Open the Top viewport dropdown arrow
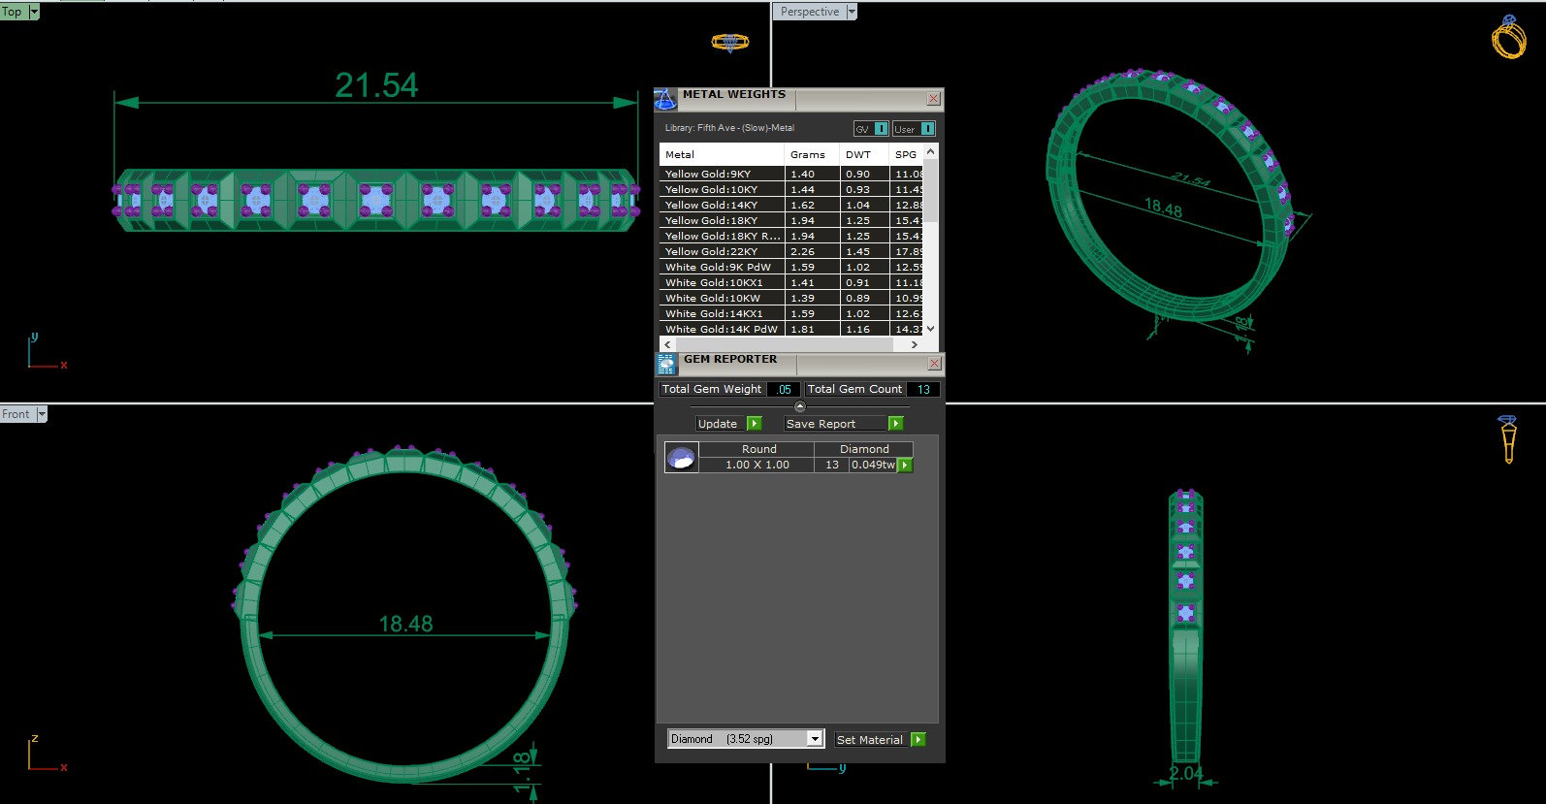The height and width of the screenshot is (804, 1546). [34, 12]
